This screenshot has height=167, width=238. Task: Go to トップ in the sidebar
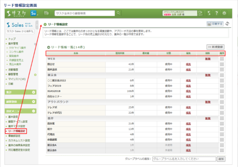coord(12,39)
